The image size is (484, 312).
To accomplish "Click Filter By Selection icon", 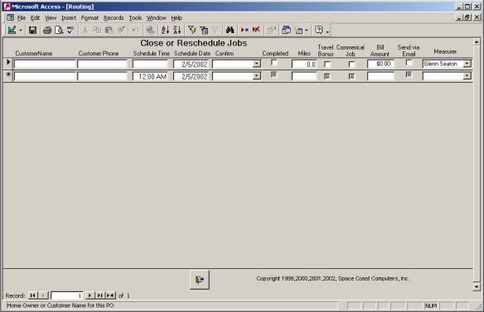I will click(192, 30).
